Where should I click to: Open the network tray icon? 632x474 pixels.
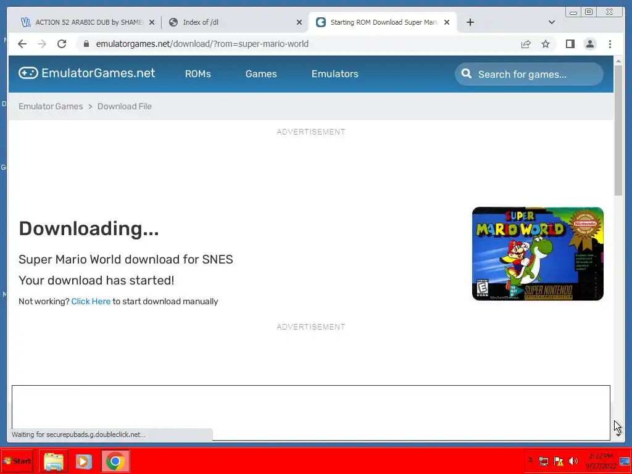[x=544, y=461]
